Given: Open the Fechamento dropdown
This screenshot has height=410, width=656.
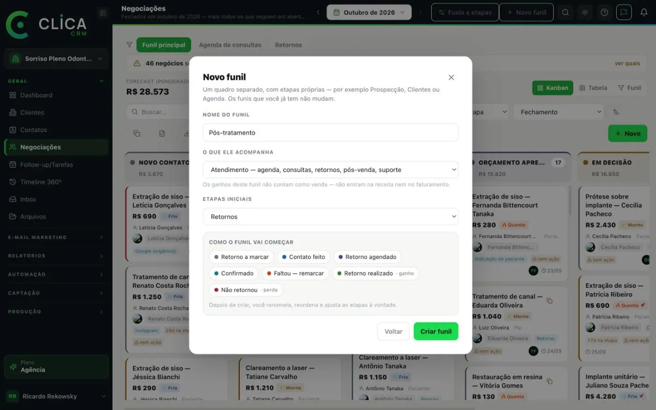Looking at the screenshot, I should click(559, 112).
